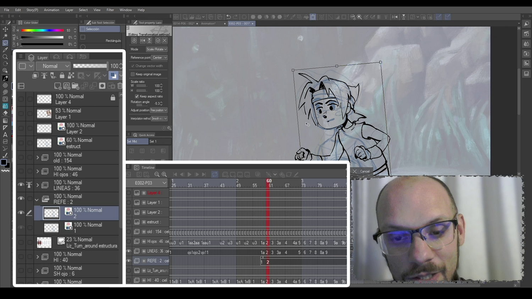This screenshot has width=532, height=299.
Task: Open the Mode Scale/Rotate dropdown
Action: click(156, 49)
